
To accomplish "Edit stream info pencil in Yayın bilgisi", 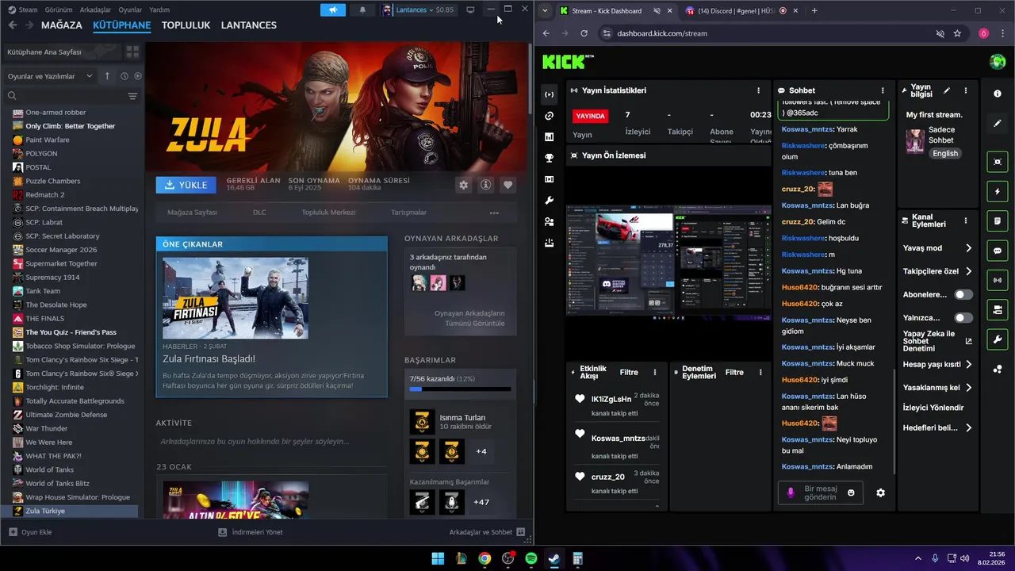I will (x=946, y=90).
